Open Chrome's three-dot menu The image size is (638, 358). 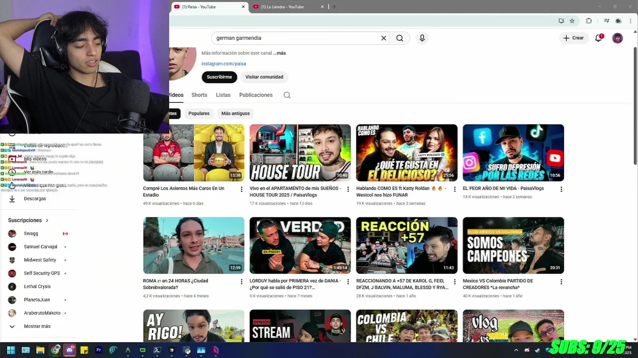(x=630, y=21)
